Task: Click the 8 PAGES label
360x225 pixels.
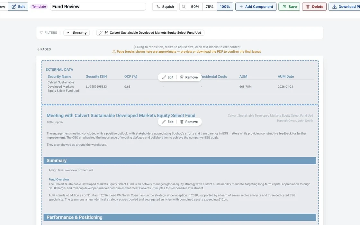Action: coord(44,49)
